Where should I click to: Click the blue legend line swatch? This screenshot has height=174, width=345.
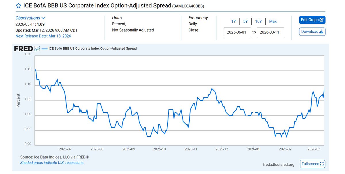(x=44, y=49)
